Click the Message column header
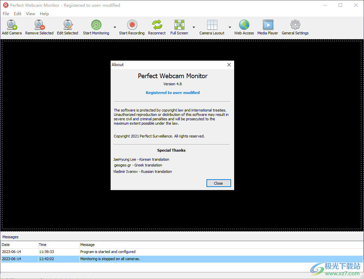 pyautogui.click(x=221, y=245)
